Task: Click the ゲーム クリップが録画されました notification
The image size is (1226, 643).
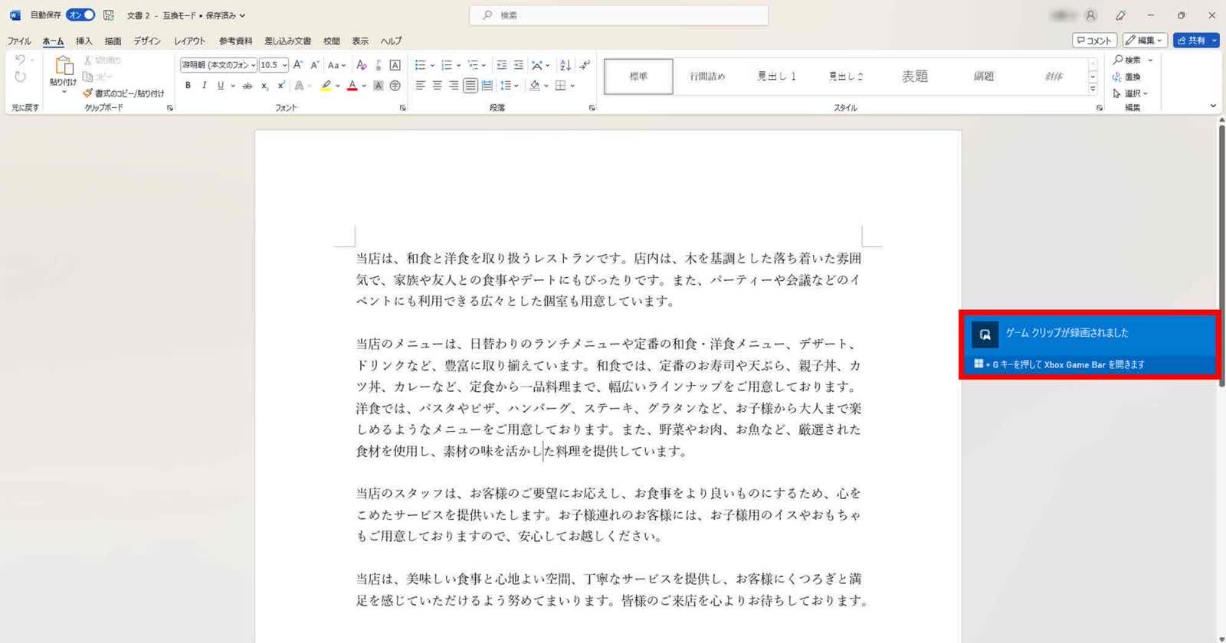Action: [x=1089, y=344]
